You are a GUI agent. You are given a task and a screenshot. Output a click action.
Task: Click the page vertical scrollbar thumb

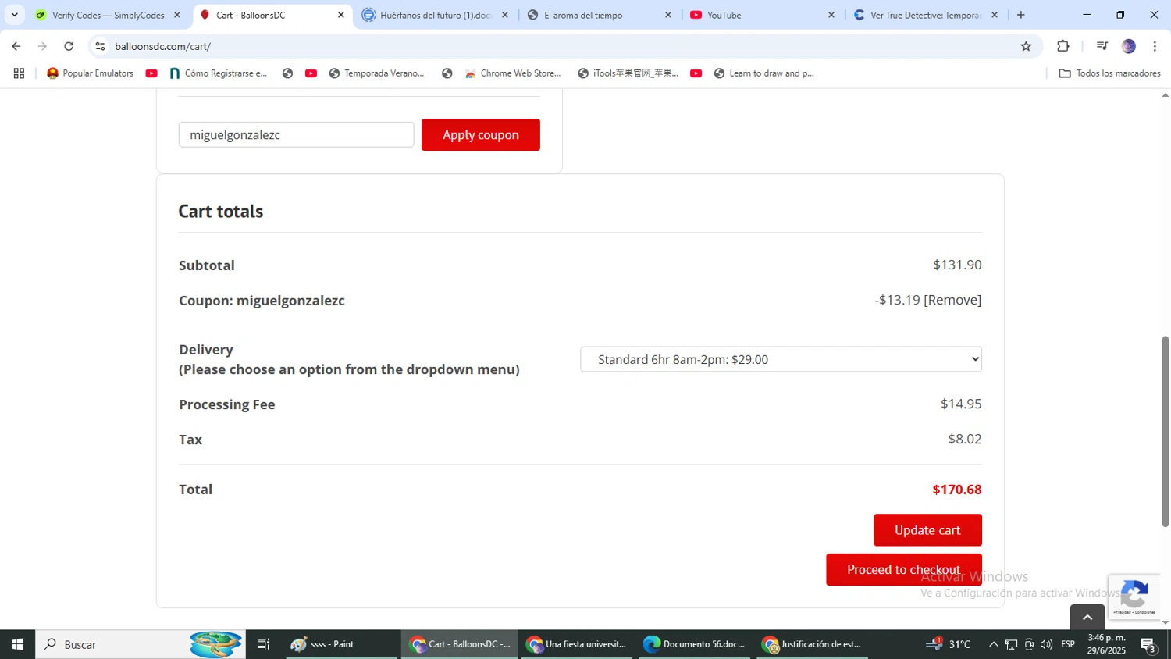pos(1165,431)
